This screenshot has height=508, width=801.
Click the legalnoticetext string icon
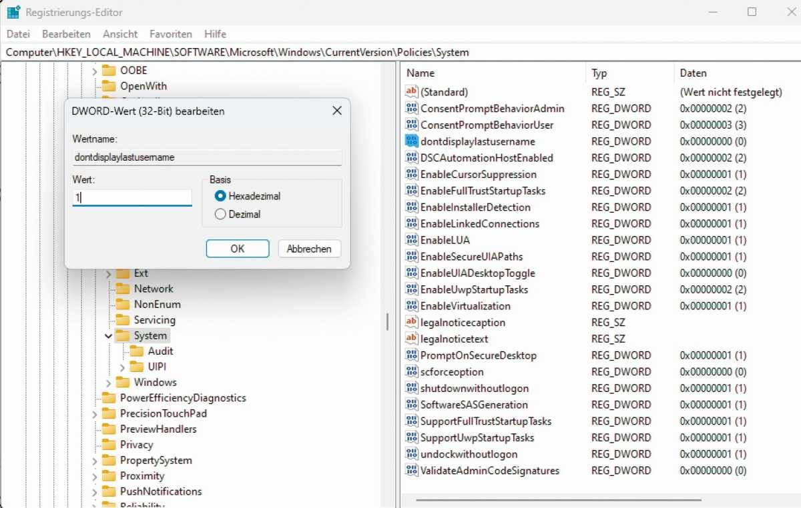[x=411, y=339]
